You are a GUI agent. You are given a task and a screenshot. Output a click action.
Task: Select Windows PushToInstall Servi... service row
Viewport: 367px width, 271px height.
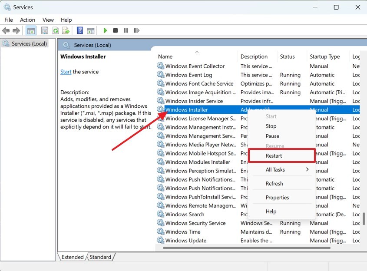200,197
